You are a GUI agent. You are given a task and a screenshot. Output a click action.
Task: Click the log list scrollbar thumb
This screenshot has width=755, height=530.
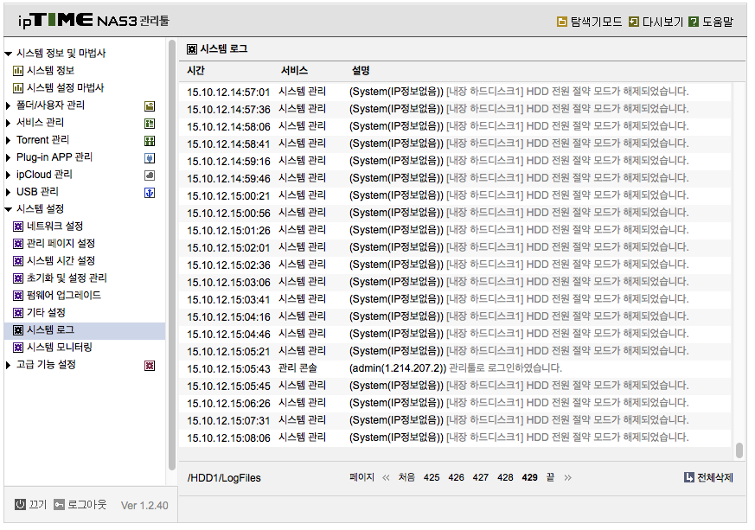739,450
